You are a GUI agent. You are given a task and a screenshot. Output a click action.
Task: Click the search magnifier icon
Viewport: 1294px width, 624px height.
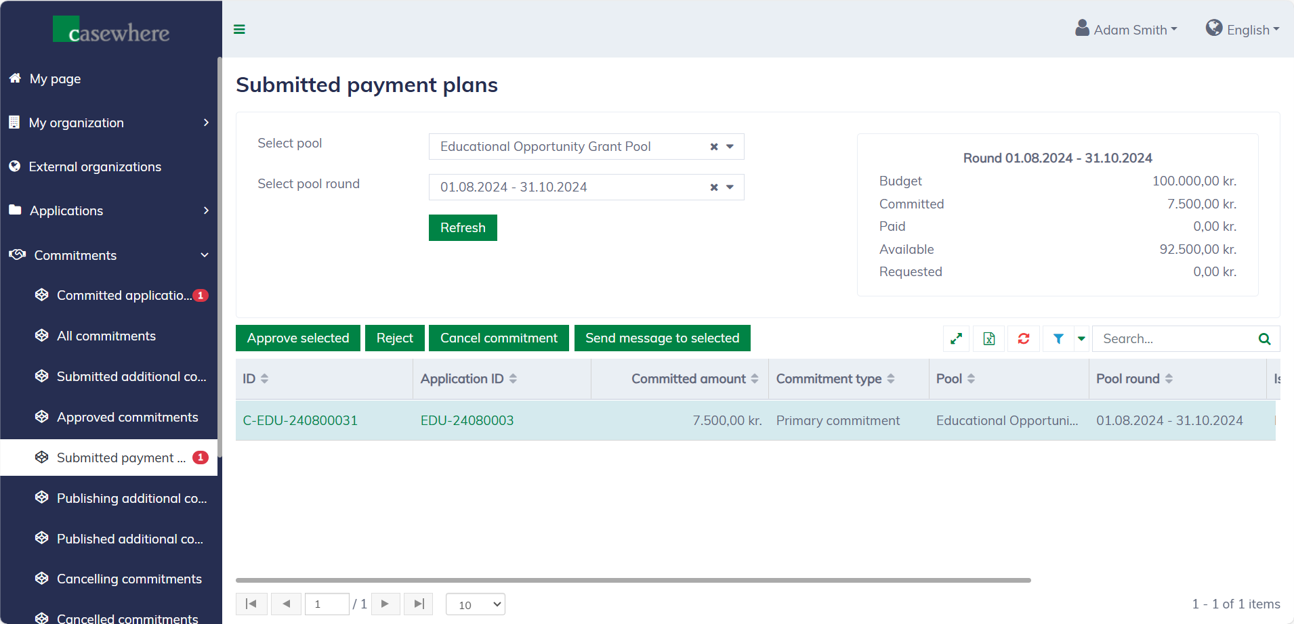coord(1264,338)
